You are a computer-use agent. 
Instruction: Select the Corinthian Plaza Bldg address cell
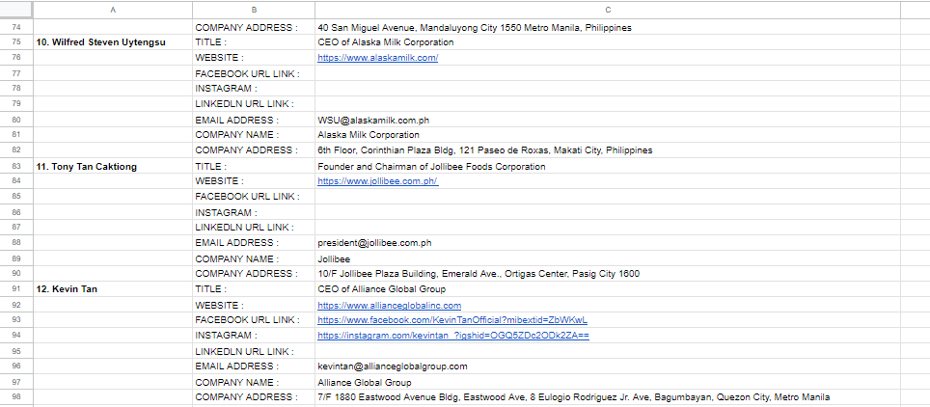[x=608, y=150]
